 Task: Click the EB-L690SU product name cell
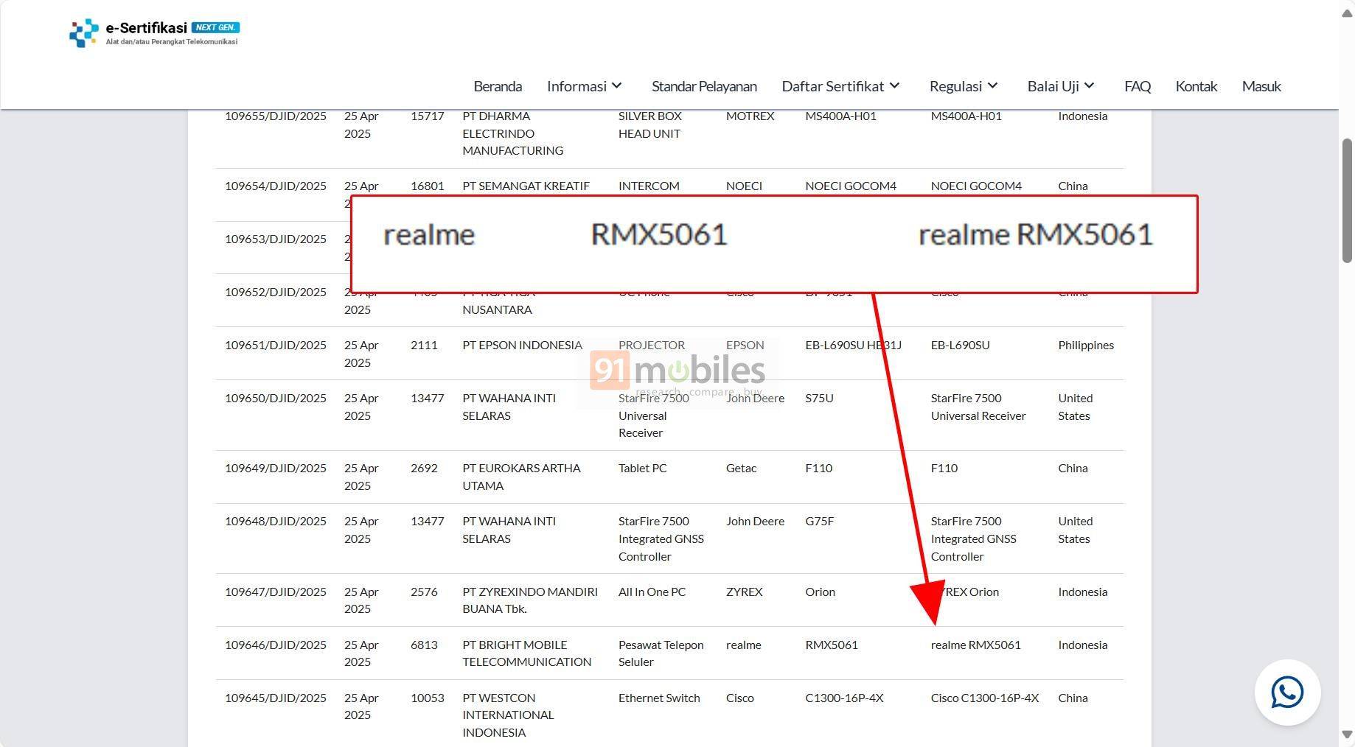(x=960, y=345)
